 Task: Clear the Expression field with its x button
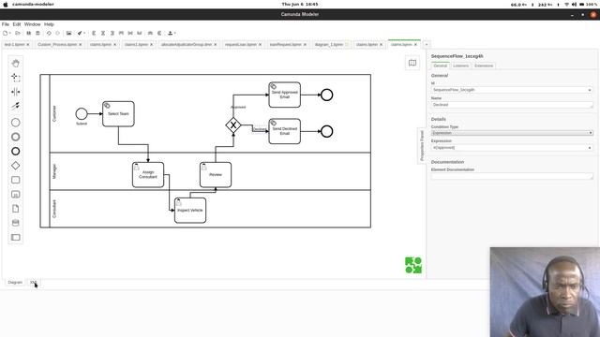590,148
